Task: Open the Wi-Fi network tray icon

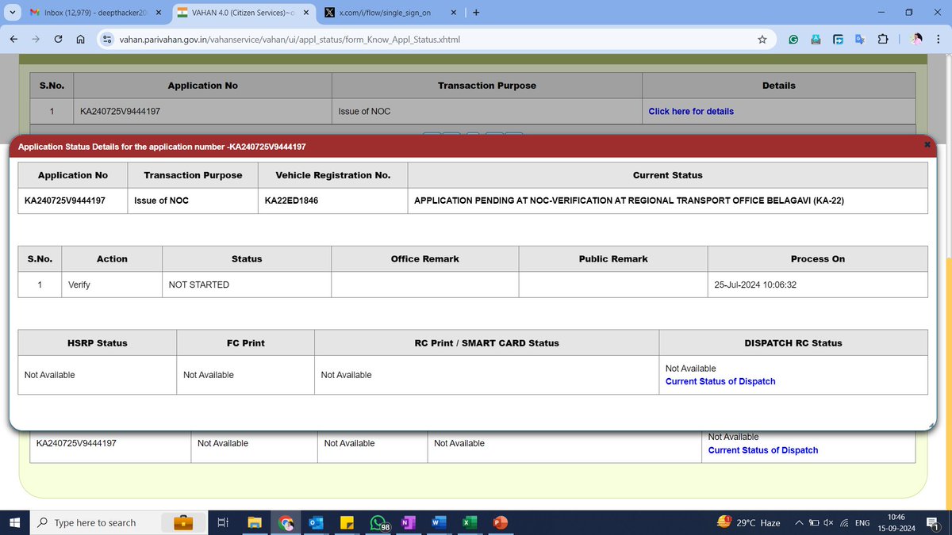Action: pos(845,522)
